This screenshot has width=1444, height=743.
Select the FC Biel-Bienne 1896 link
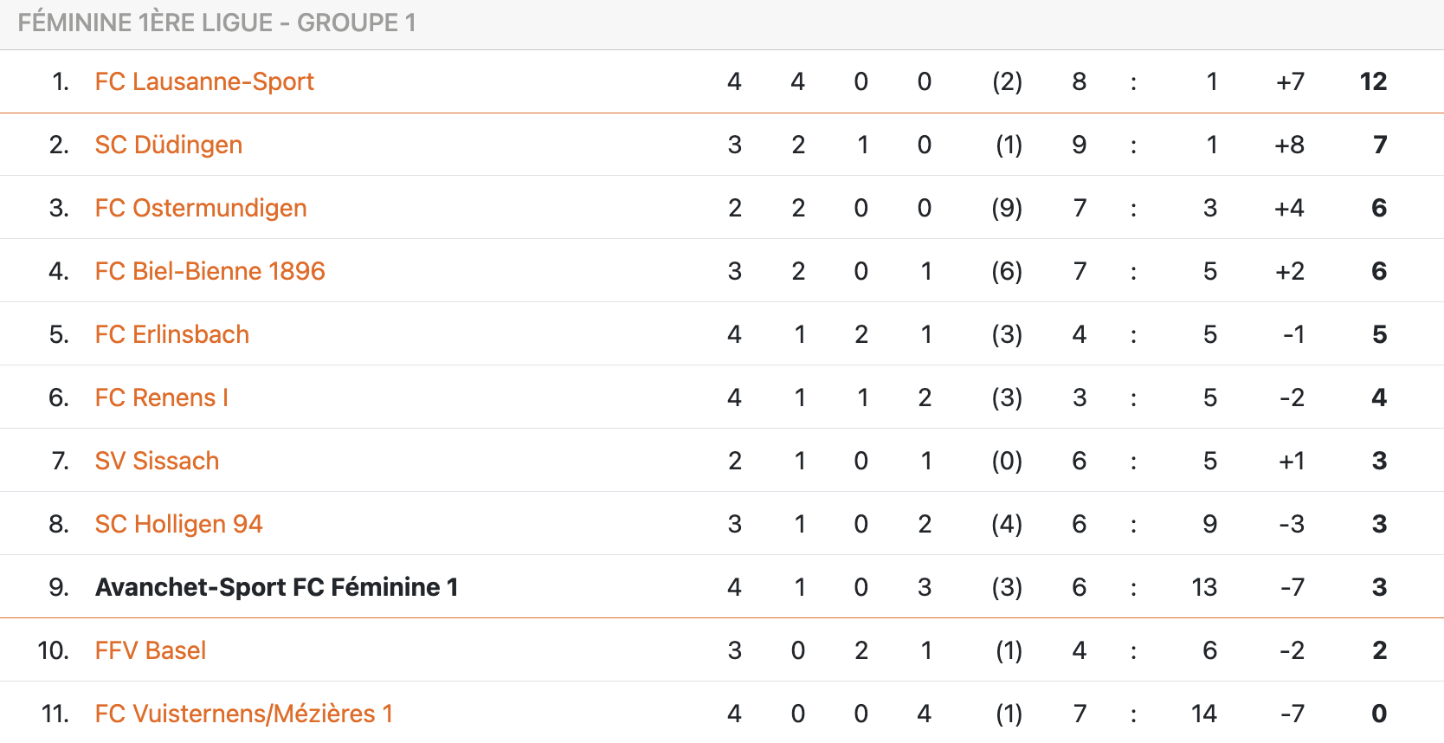pos(210,271)
